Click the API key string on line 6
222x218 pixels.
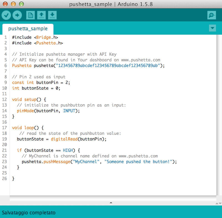point(108,66)
